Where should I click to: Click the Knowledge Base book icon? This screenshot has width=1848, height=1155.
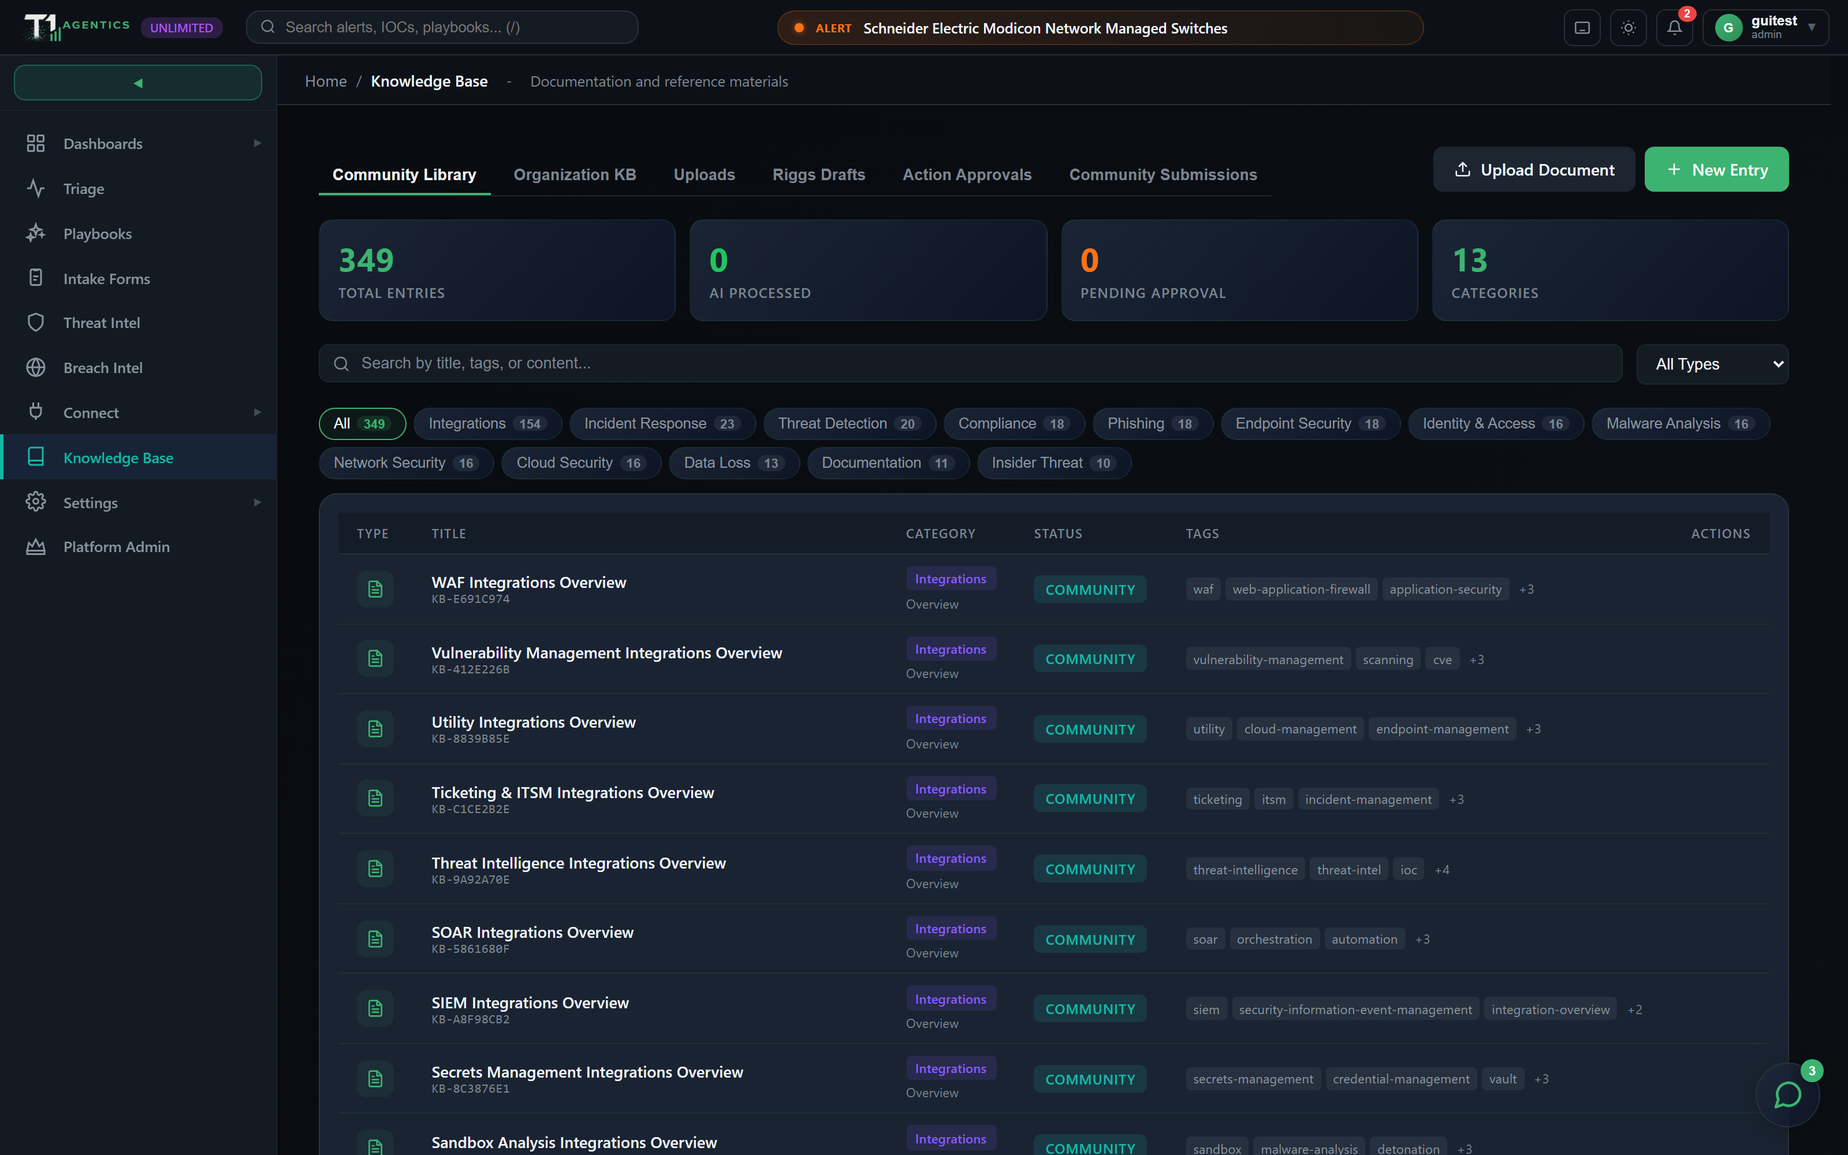36,457
